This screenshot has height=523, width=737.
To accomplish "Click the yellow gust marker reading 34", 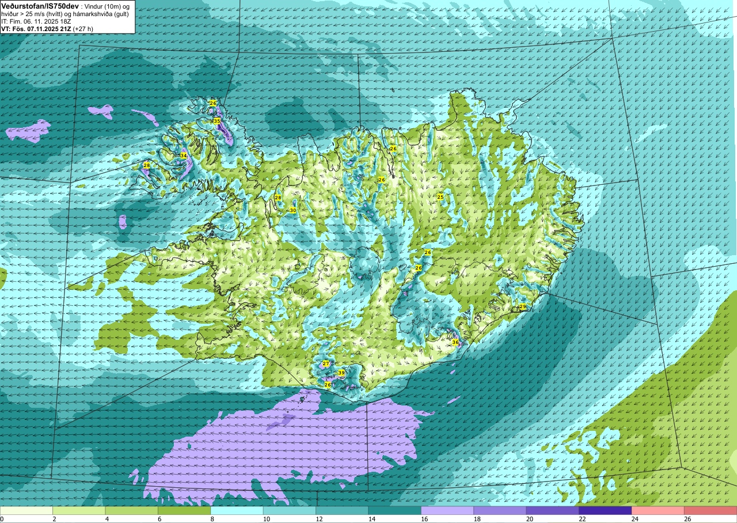I will click(183, 156).
